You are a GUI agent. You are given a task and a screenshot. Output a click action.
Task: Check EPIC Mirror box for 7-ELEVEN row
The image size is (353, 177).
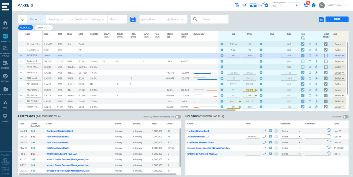click(326, 55)
